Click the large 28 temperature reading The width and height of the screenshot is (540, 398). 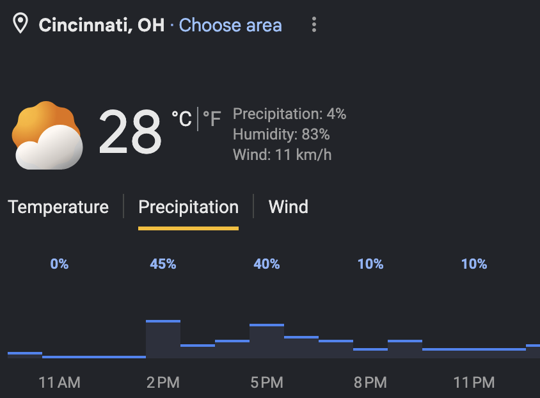130,132
